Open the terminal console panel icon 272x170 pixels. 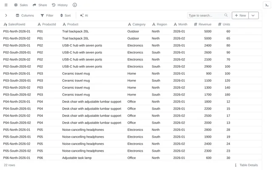click(x=267, y=5)
